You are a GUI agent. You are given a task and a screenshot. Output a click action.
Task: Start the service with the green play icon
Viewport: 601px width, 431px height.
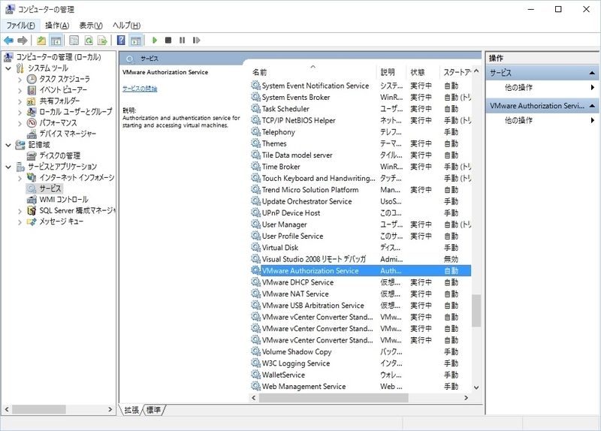[x=155, y=41]
